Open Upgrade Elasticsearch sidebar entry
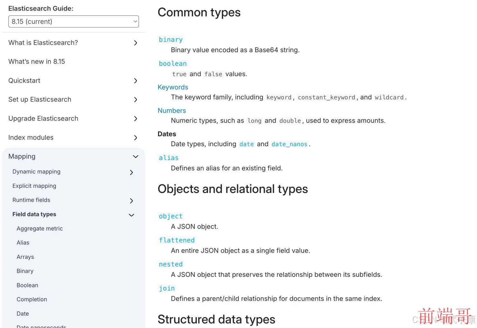The width and height of the screenshot is (477, 328). pos(43,118)
